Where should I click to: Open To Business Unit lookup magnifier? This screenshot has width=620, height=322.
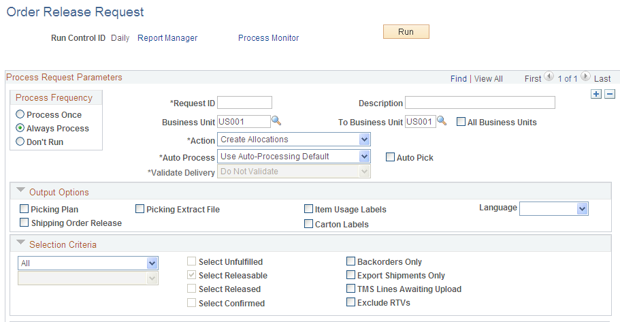[442, 120]
